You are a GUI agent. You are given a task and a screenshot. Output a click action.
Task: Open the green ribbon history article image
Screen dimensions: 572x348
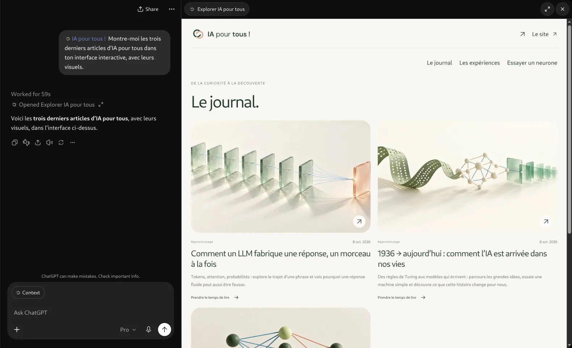point(467,177)
